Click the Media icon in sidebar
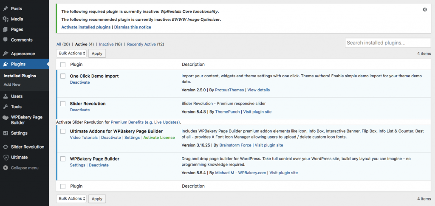Image resolution: width=435 pixels, height=206 pixels. pyautogui.click(x=5, y=19)
